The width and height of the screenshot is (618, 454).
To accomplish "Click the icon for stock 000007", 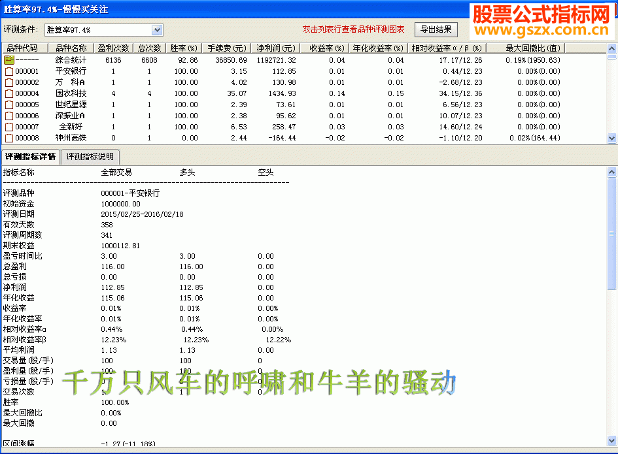I will click(9, 127).
